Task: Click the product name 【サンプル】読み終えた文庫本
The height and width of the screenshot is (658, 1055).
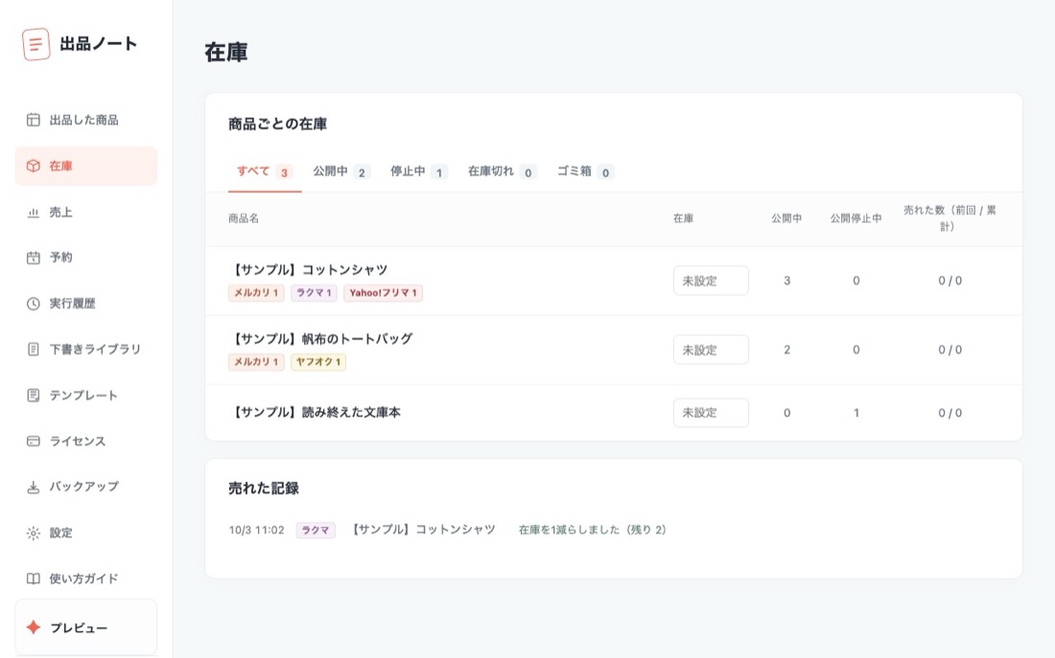Action: (x=315, y=413)
